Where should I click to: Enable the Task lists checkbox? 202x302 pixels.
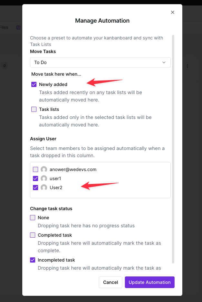point(34,109)
